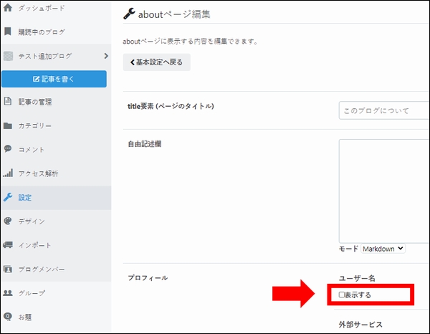
Task: Open the アクセス解析 menu item
Action: tap(39, 173)
